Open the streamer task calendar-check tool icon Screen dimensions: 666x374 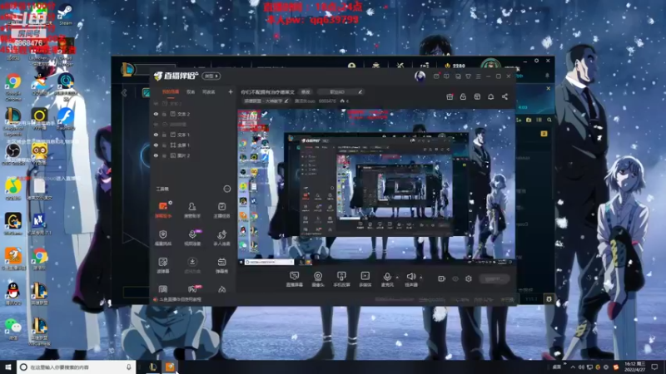point(221,206)
